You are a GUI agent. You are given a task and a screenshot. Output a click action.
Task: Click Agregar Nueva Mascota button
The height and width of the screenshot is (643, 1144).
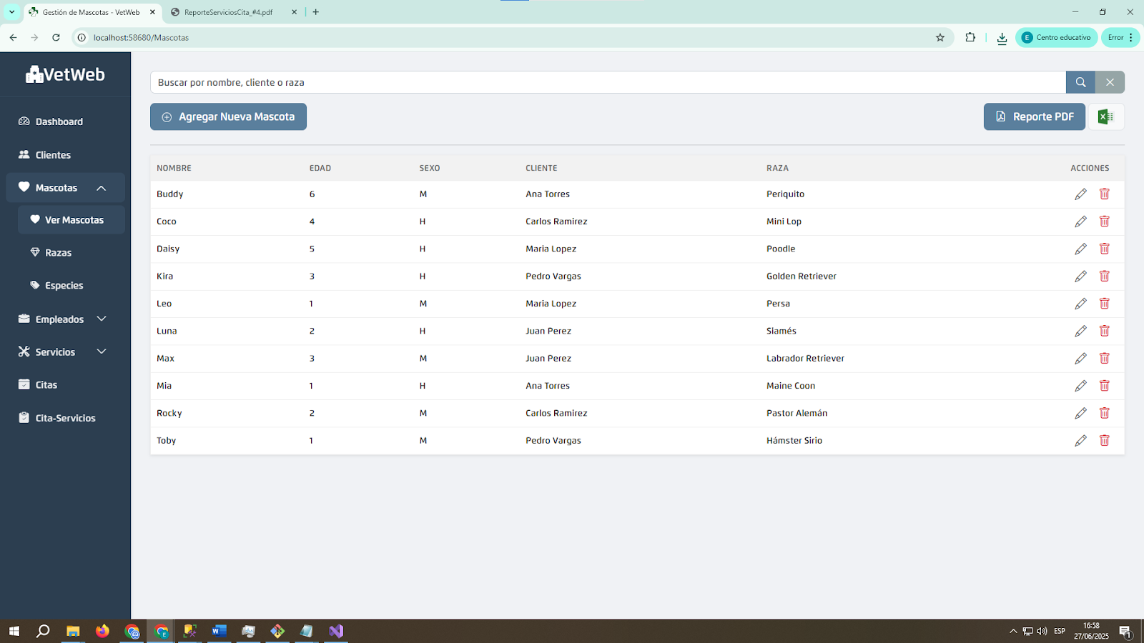[228, 116]
